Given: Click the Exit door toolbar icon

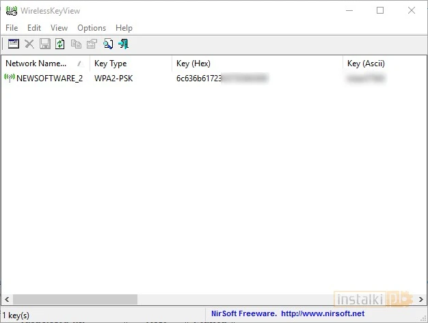Looking at the screenshot, I should tap(124, 44).
